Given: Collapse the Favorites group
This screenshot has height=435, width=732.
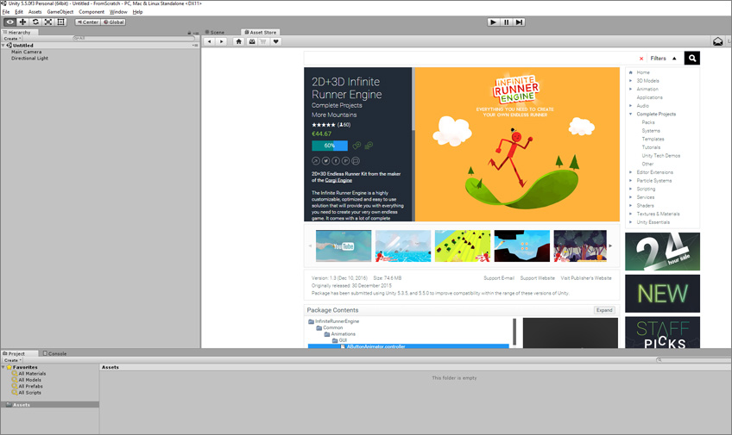Looking at the screenshot, I should point(3,367).
